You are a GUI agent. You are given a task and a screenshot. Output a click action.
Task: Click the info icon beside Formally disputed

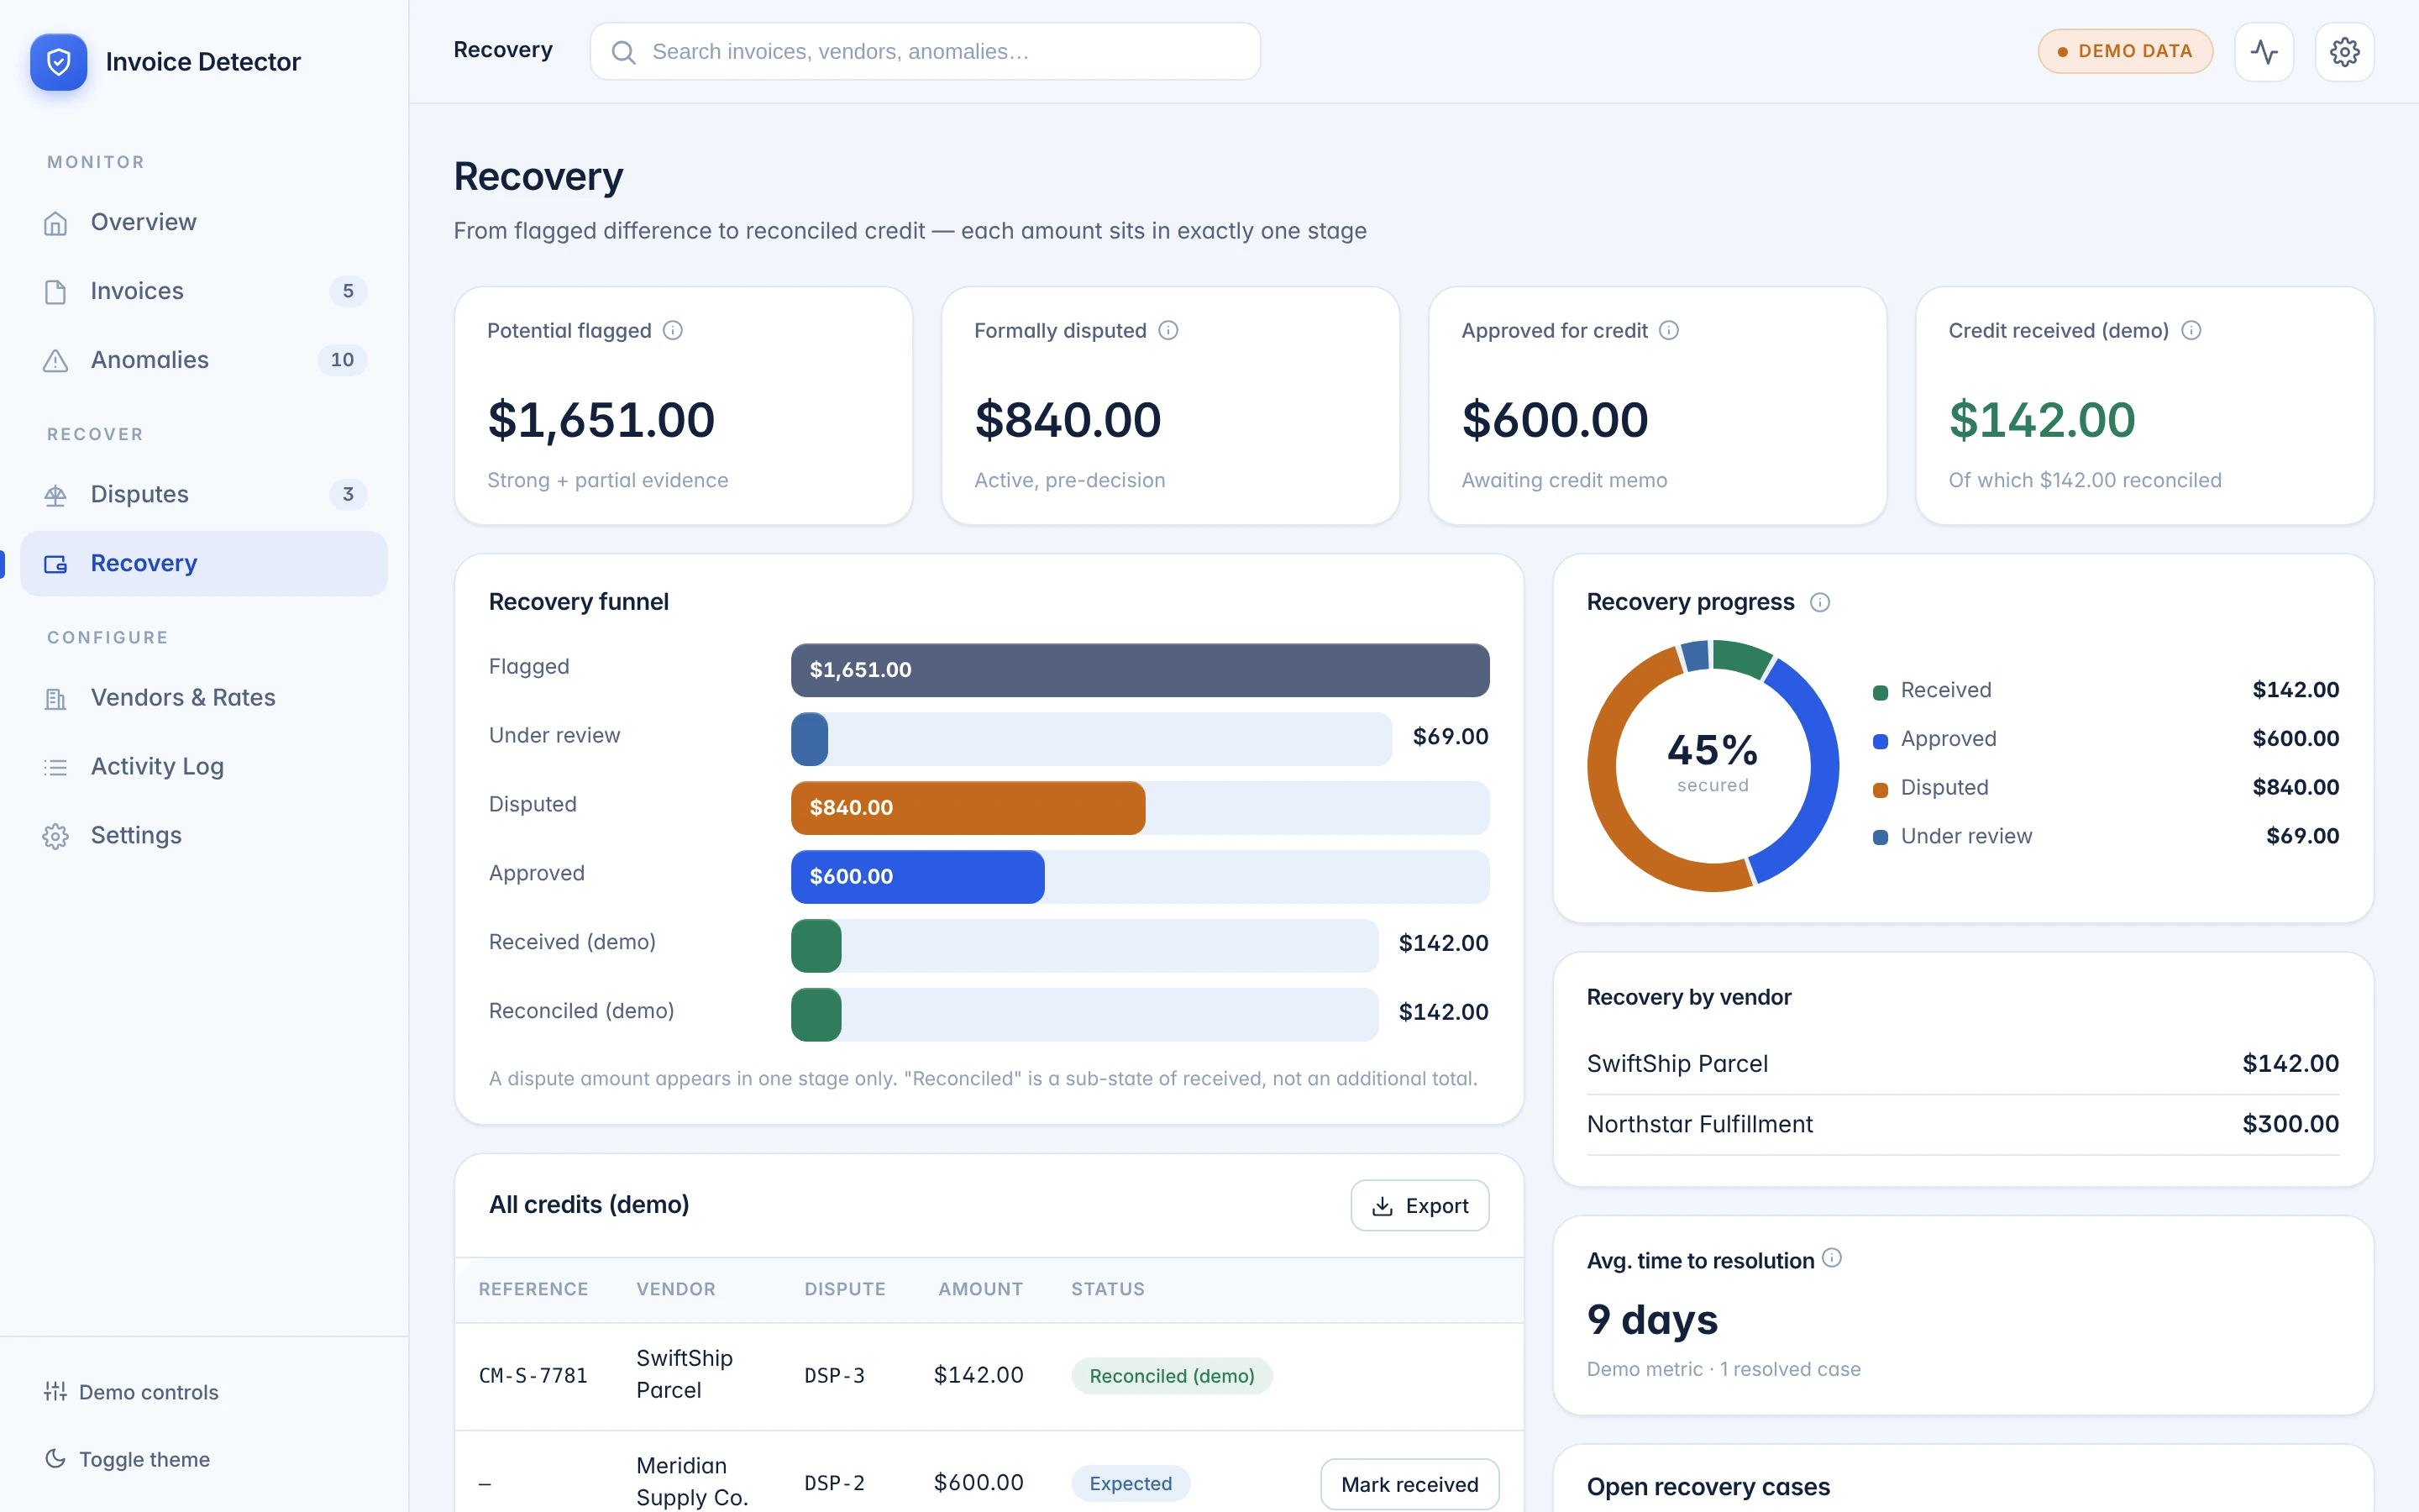(x=1168, y=330)
